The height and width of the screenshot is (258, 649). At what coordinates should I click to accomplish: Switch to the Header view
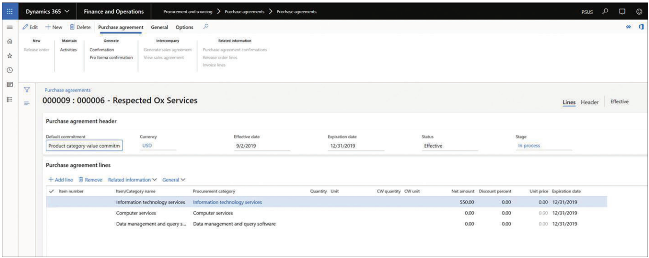589,102
